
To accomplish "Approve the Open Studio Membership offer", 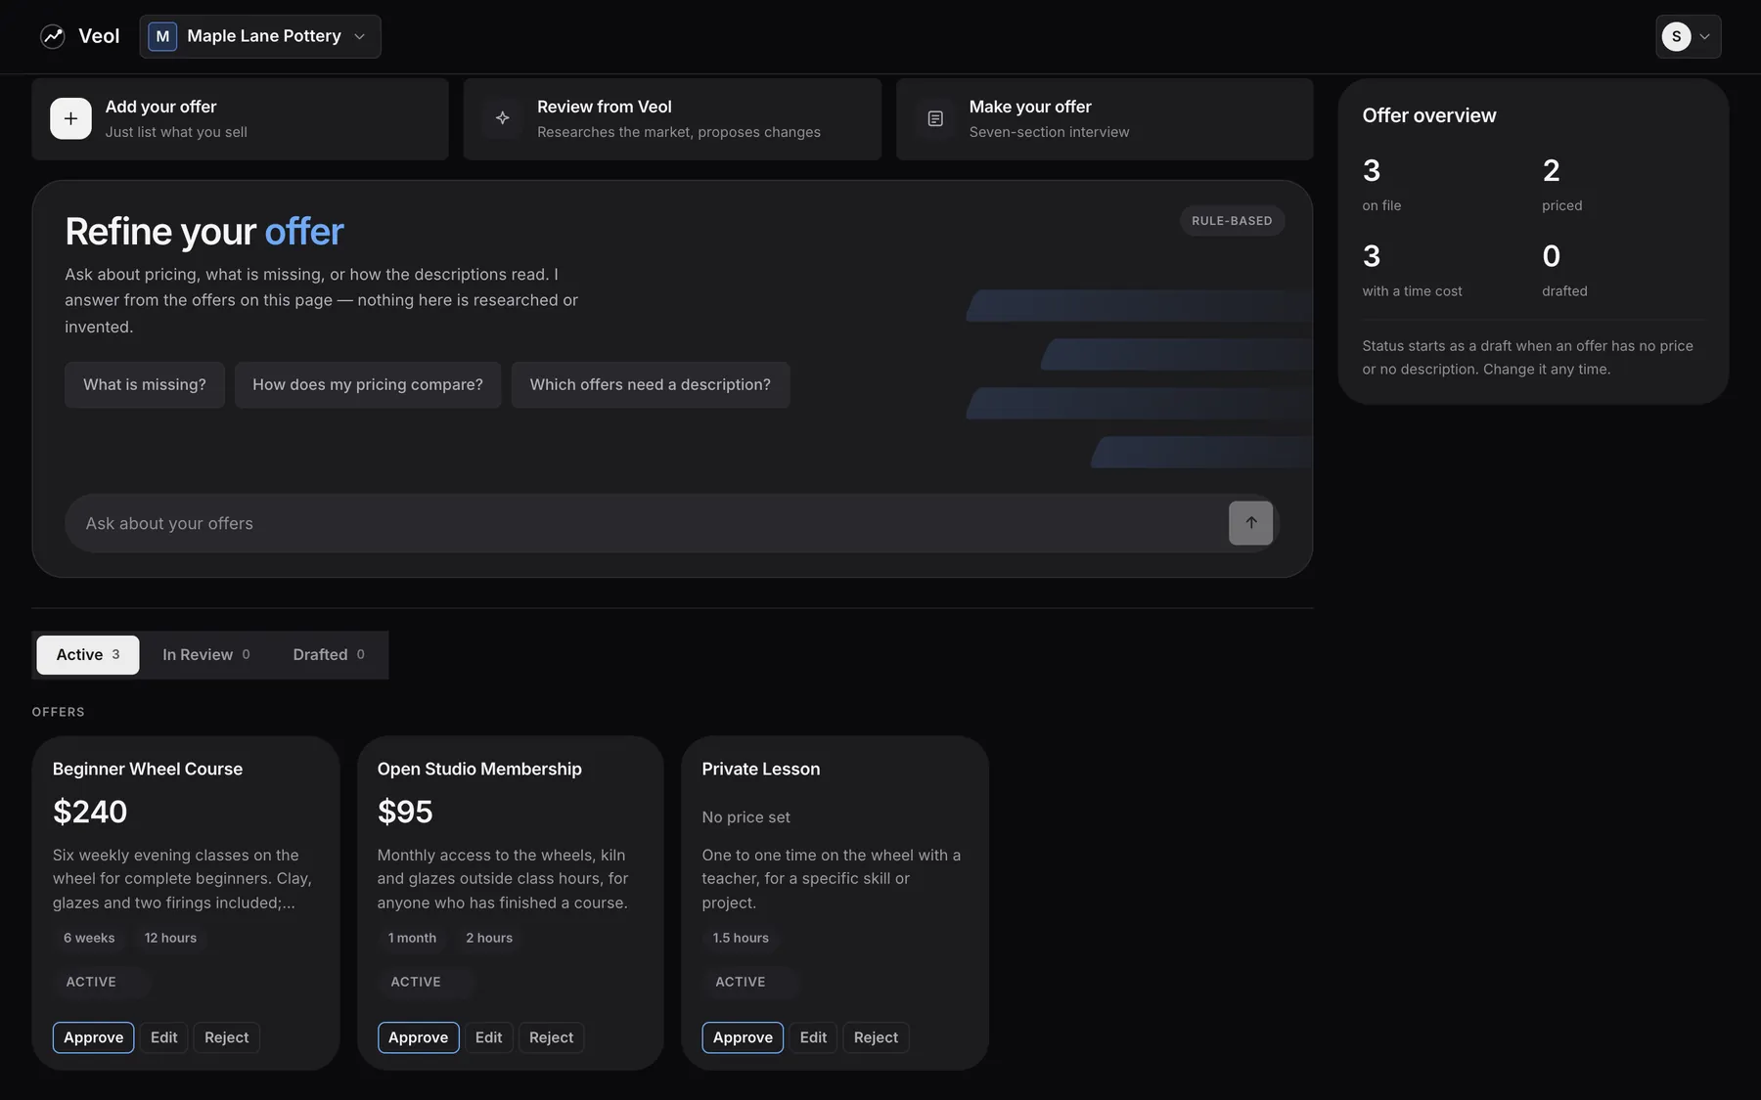I will pyautogui.click(x=419, y=1037).
